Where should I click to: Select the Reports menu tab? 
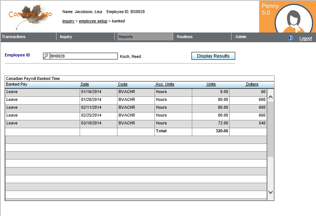[x=126, y=37]
